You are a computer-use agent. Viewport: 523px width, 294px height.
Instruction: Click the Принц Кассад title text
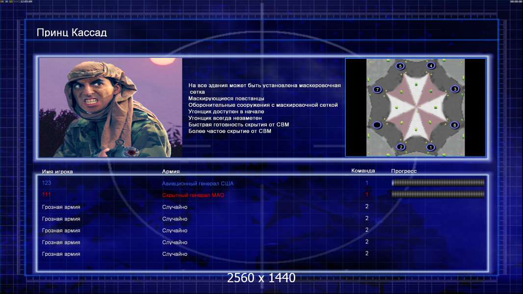point(72,33)
